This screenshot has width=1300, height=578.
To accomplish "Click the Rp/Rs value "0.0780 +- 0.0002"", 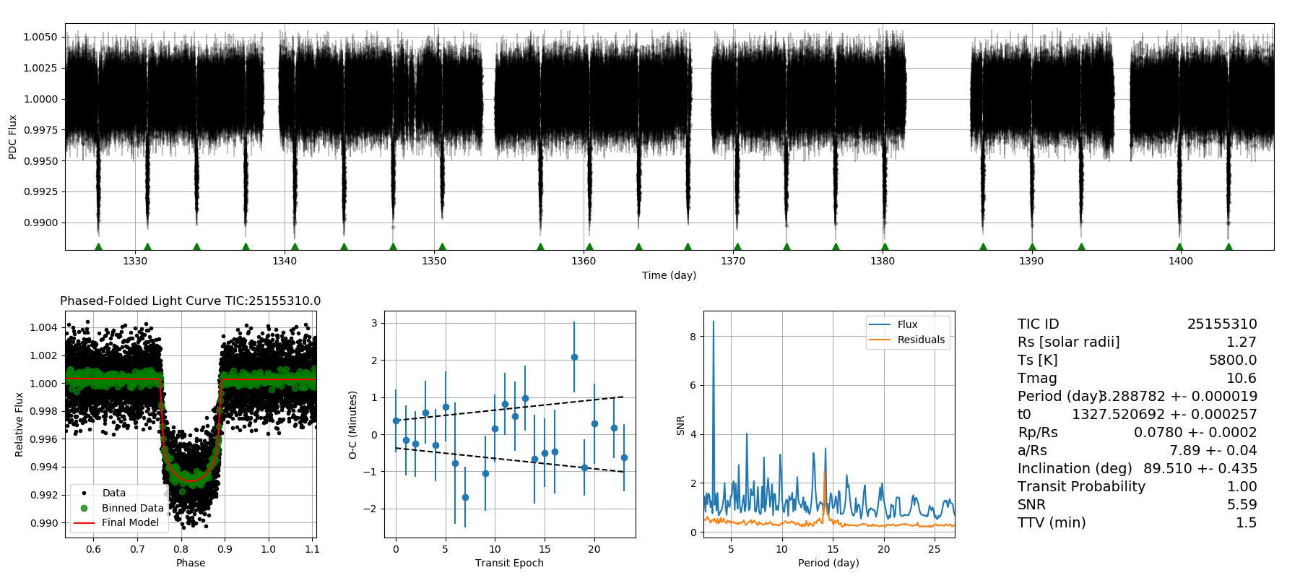I will (1195, 433).
